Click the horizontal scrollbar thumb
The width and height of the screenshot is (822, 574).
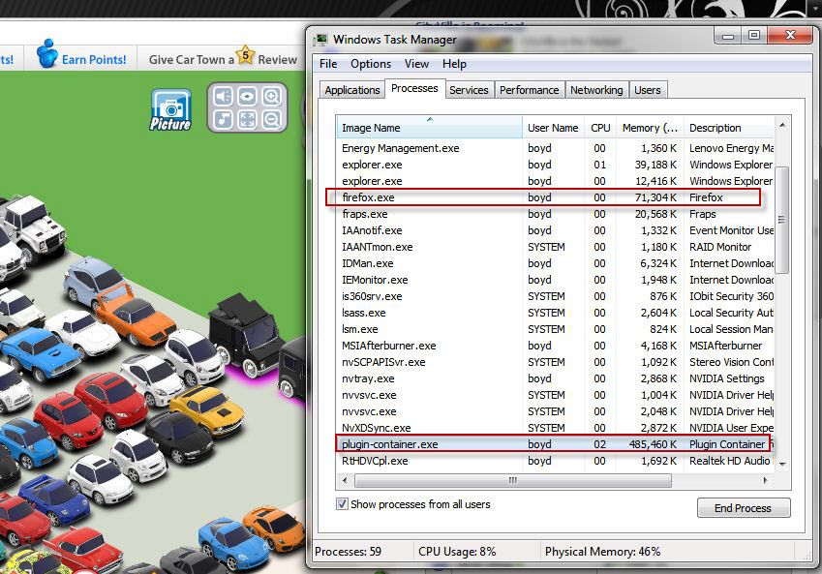pos(513,480)
